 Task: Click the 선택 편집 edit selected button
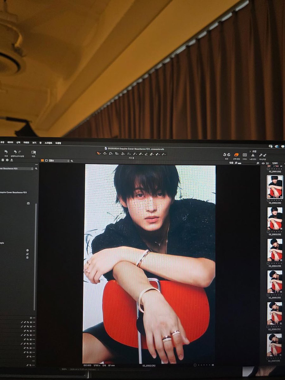point(236,155)
